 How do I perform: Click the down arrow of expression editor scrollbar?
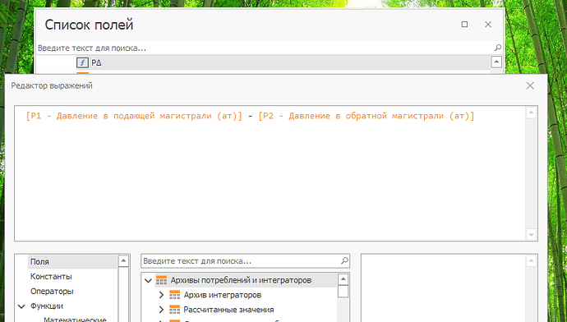click(x=531, y=235)
